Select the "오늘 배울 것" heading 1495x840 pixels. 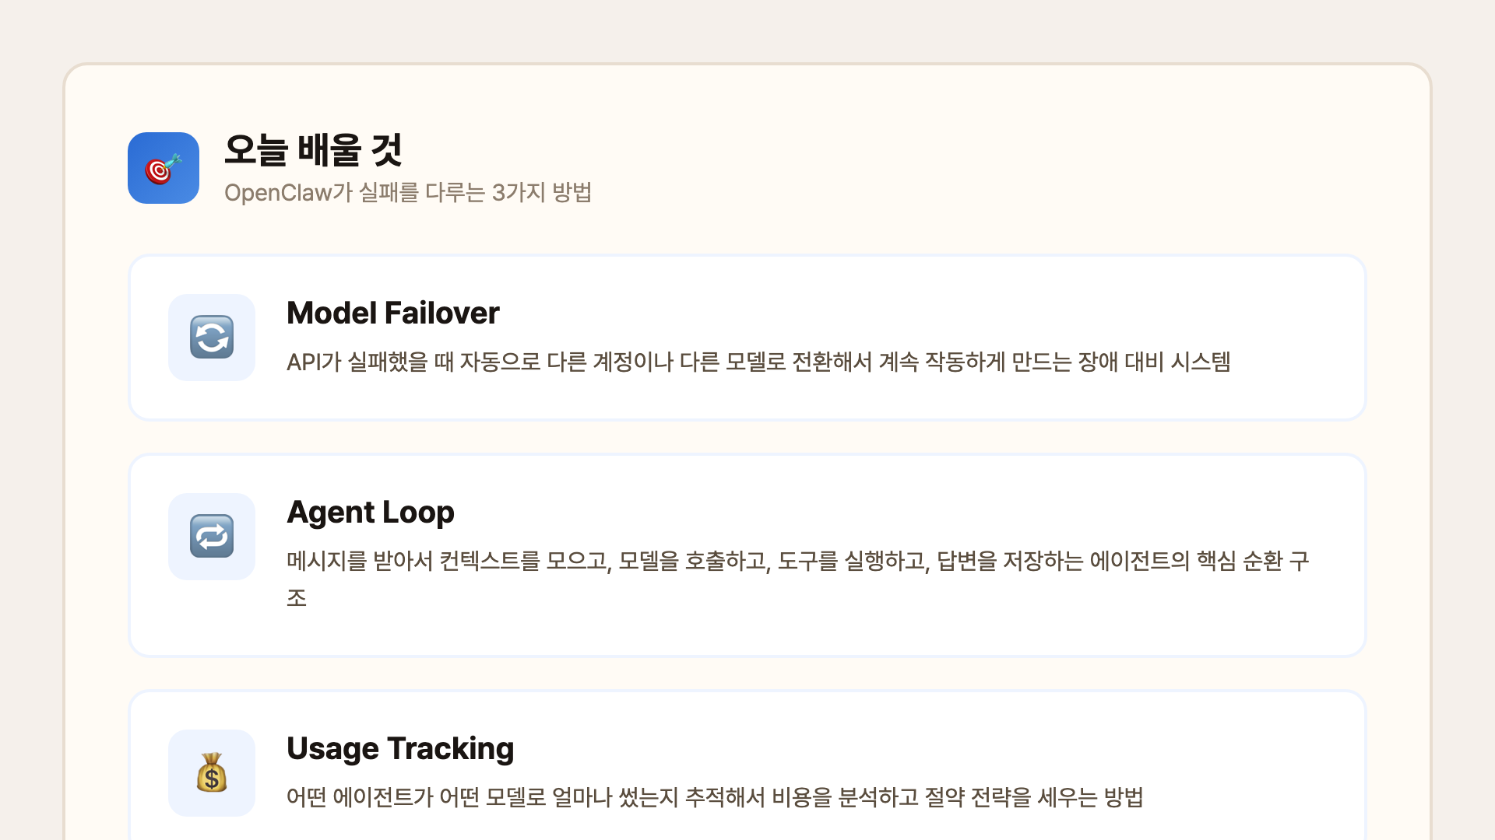(313, 149)
